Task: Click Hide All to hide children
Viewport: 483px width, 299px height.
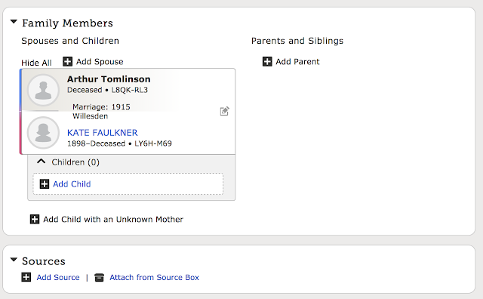Action: click(x=36, y=63)
